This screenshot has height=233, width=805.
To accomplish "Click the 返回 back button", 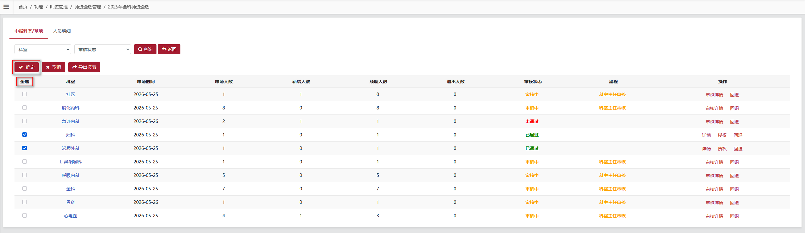I will pos(169,49).
